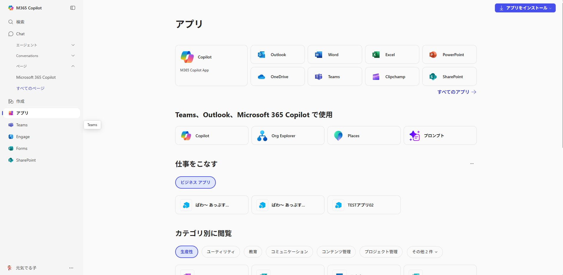Click the Forms icon in the sidebar
Screen dimensions: 563x275
click(x=11, y=148)
